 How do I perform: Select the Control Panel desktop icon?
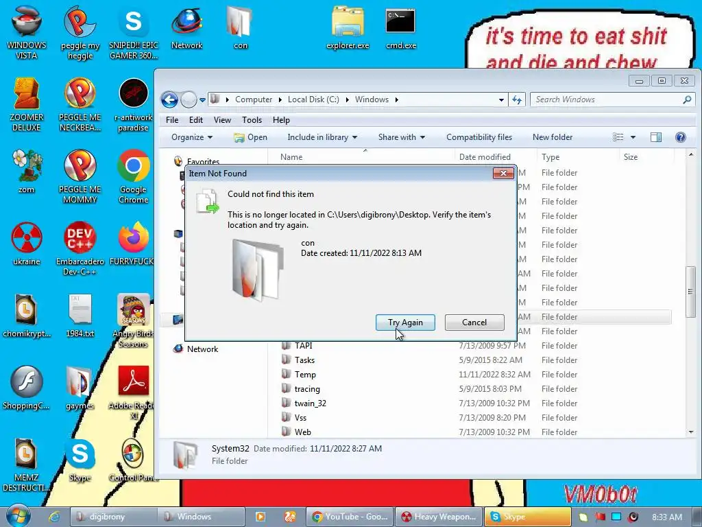tap(134, 460)
